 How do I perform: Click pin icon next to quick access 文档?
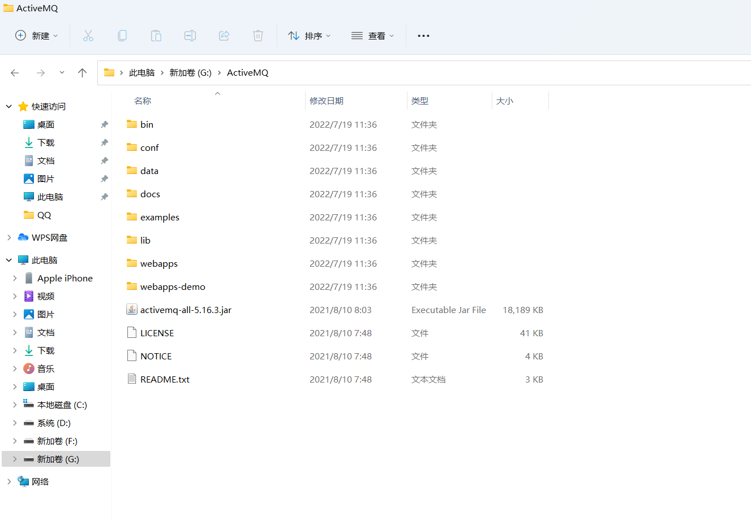coord(104,161)
